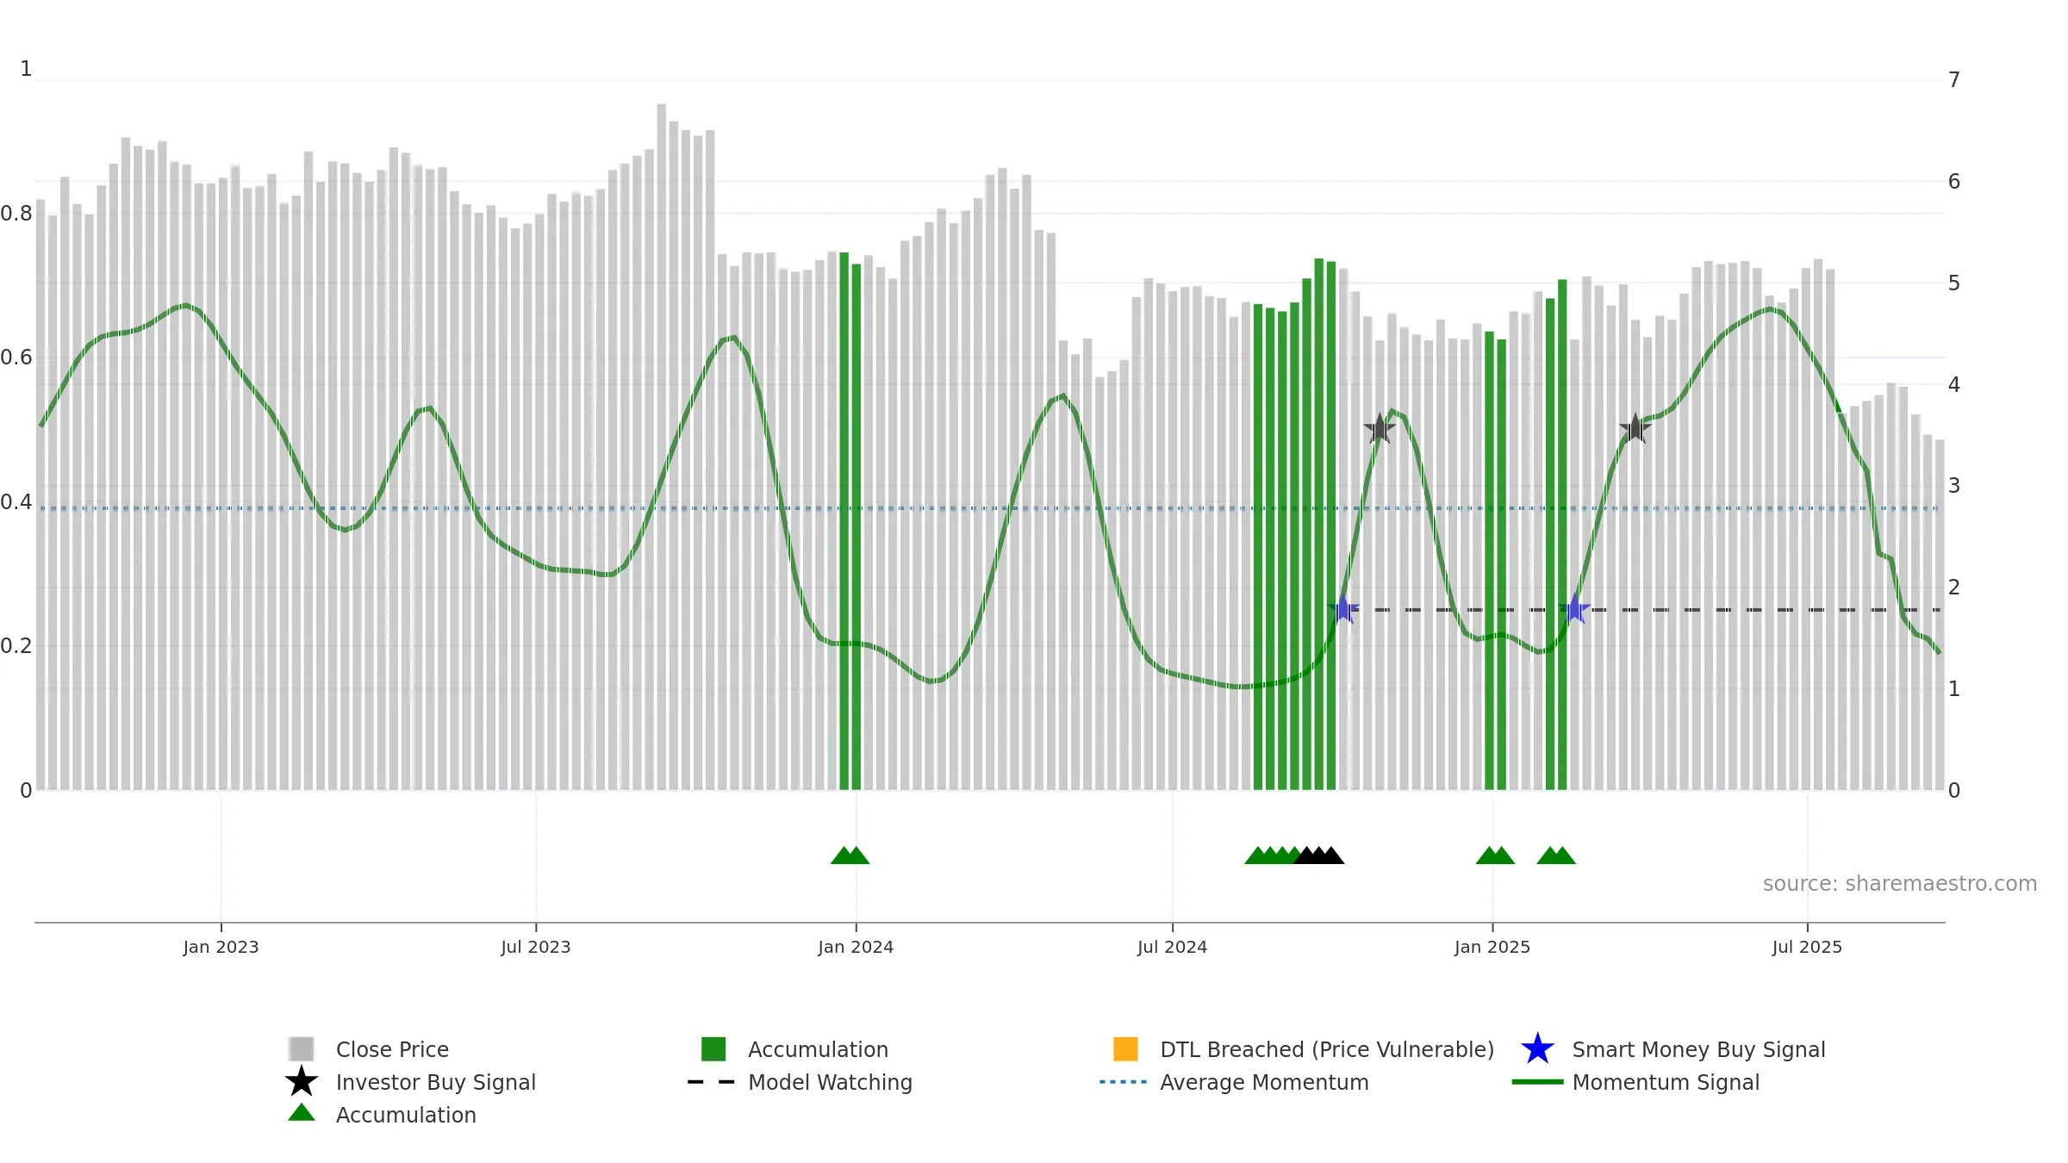Click the green accumulation triangles near Jan 2024
Screen dimensions: 2068x1163
point(850,855)
